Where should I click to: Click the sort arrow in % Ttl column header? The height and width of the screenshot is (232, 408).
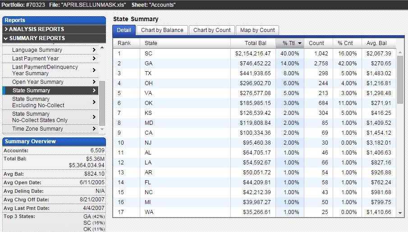[300, 43]
